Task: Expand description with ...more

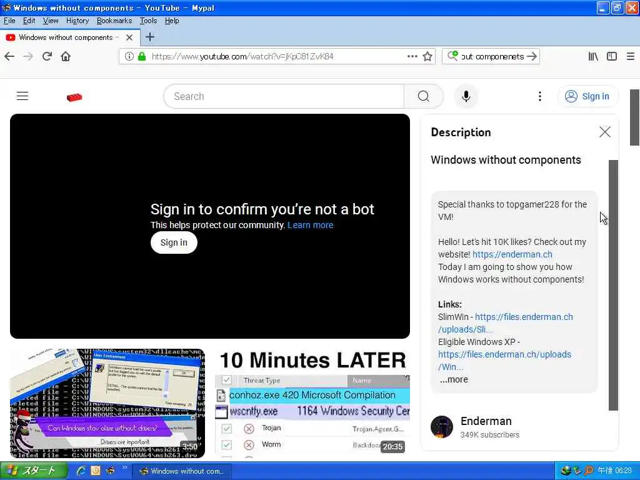Action: tap(454, 379)
